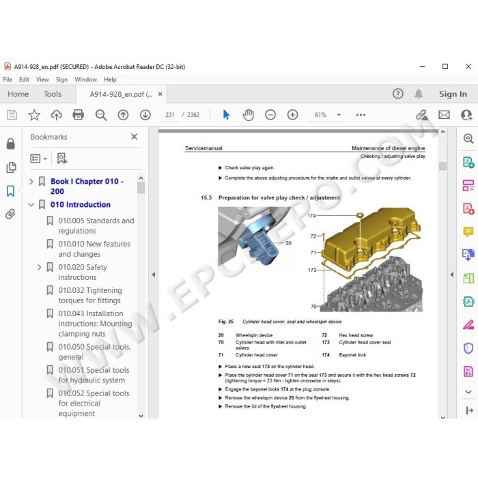Screen dimensions: 478x478
Task: Open the Window menu
Action: (x=85, y=80)
